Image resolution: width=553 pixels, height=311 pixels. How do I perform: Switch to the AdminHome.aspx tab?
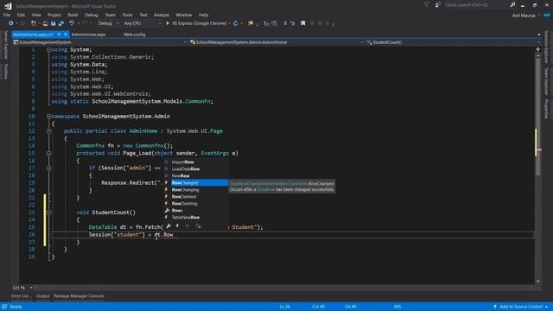[88, 35]
